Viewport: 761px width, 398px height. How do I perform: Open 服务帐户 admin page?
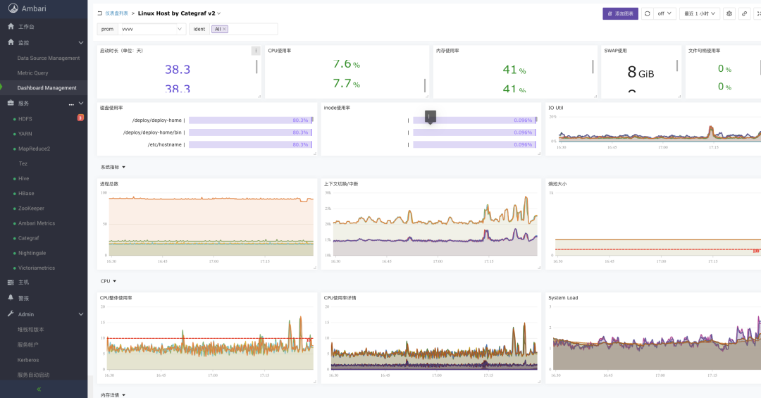point(27,344)
